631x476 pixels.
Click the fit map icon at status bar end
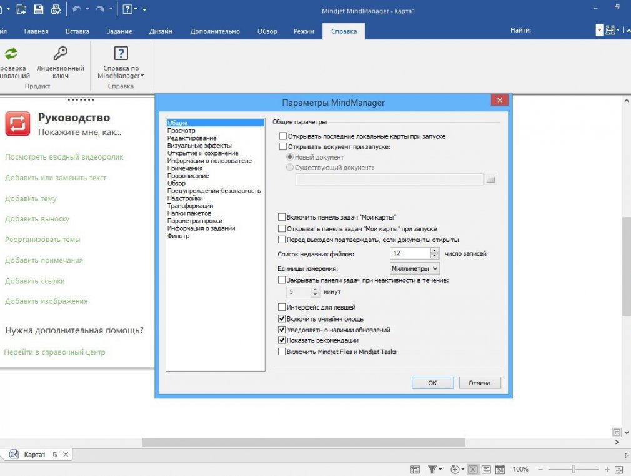[619, 470]
